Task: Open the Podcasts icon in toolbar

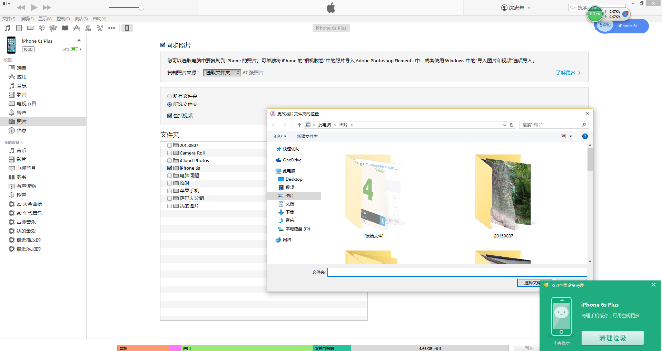Action: pos(42,28)
